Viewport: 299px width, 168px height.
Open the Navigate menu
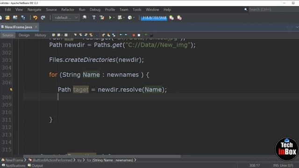[x=34, y=9]
